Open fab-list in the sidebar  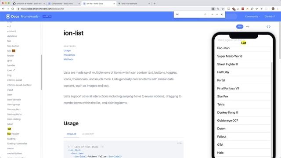[11, 51]
